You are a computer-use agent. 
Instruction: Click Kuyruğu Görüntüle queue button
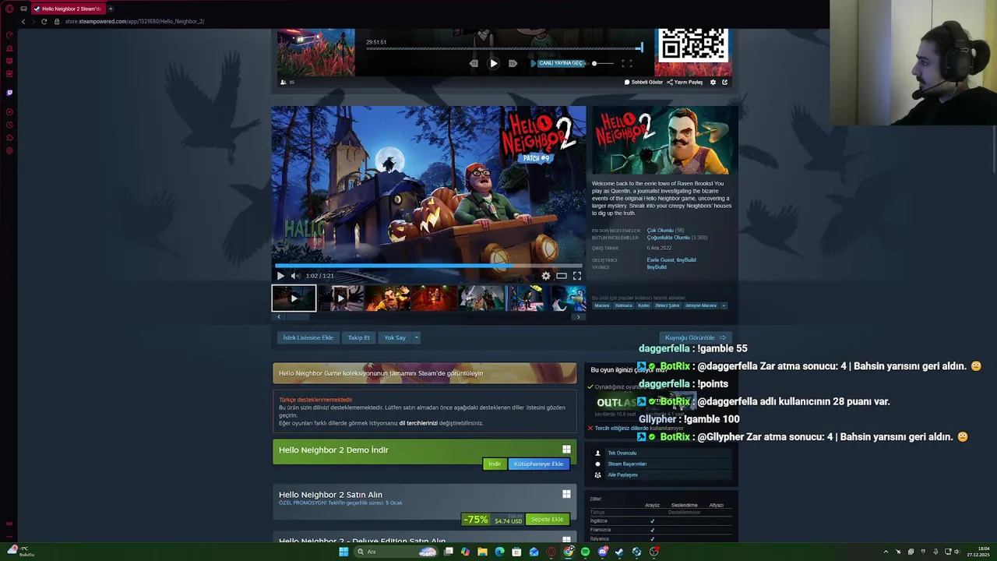pos(695,337)
